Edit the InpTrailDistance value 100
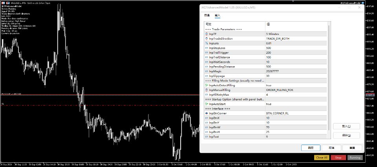 [296, 57]
